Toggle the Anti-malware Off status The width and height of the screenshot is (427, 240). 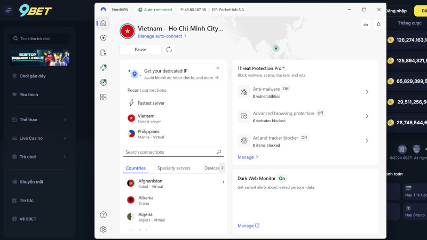tap(286, 89)
